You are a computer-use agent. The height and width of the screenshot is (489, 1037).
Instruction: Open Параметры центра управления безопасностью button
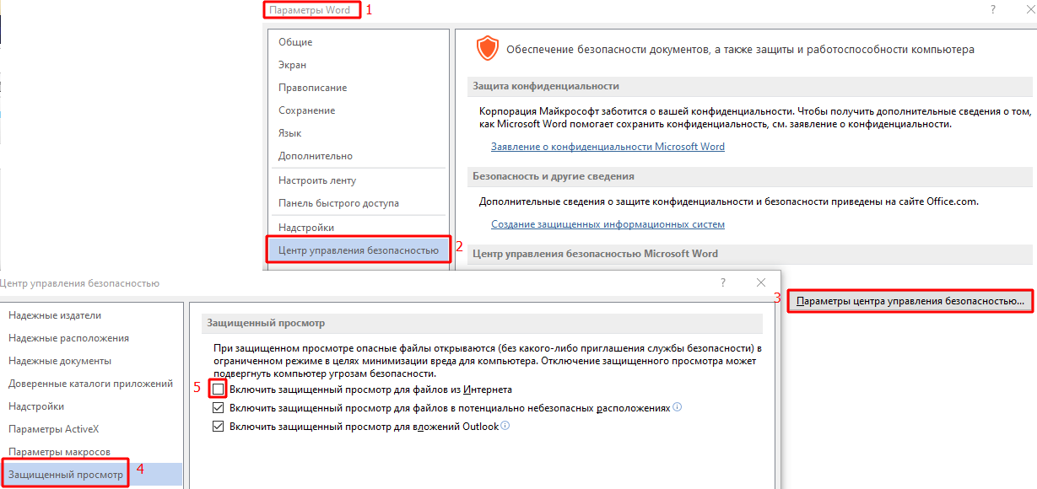tap(910, 300)
